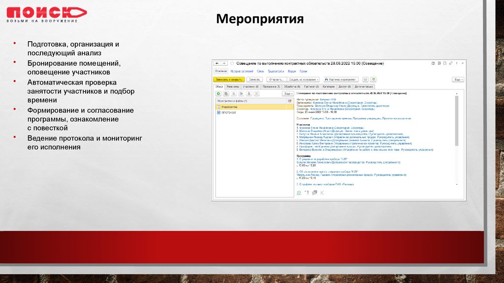The height and width of the screenshot is (283, 504).
Task: Switch to the Дополнительно tab
Action: (x=364, y=86)
